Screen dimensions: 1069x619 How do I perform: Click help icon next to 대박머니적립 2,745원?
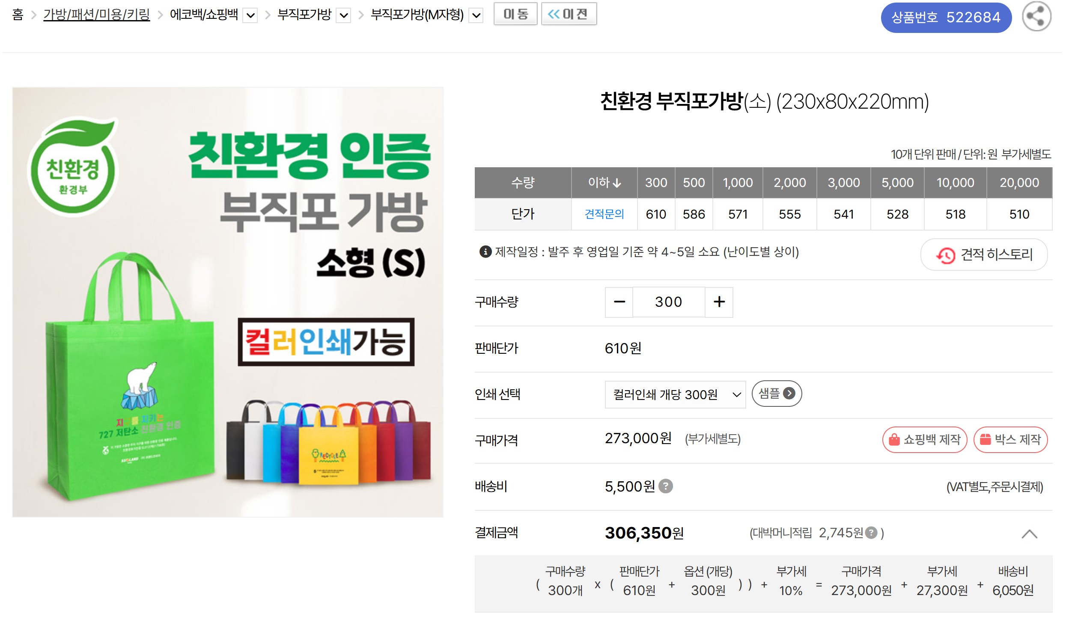tap(871, 533)
